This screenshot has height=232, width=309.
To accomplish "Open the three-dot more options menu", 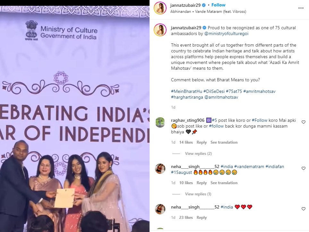I will (301, 8).
